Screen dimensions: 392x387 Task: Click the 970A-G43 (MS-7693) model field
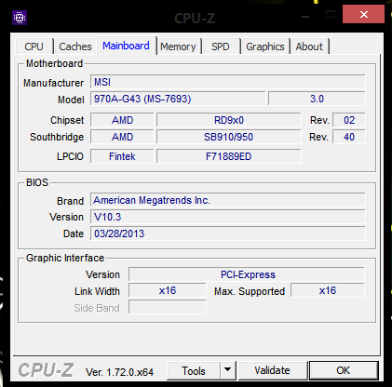click(x=178, y=99)
